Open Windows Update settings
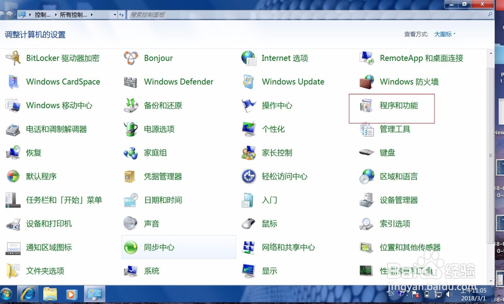The height and width of the screenshot is (304, 504). [293, 82]
